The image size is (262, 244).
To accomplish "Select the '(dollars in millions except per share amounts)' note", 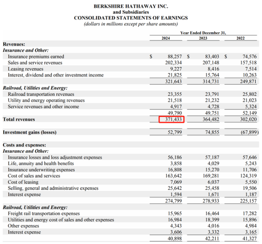I will click(x=131, y=24).
